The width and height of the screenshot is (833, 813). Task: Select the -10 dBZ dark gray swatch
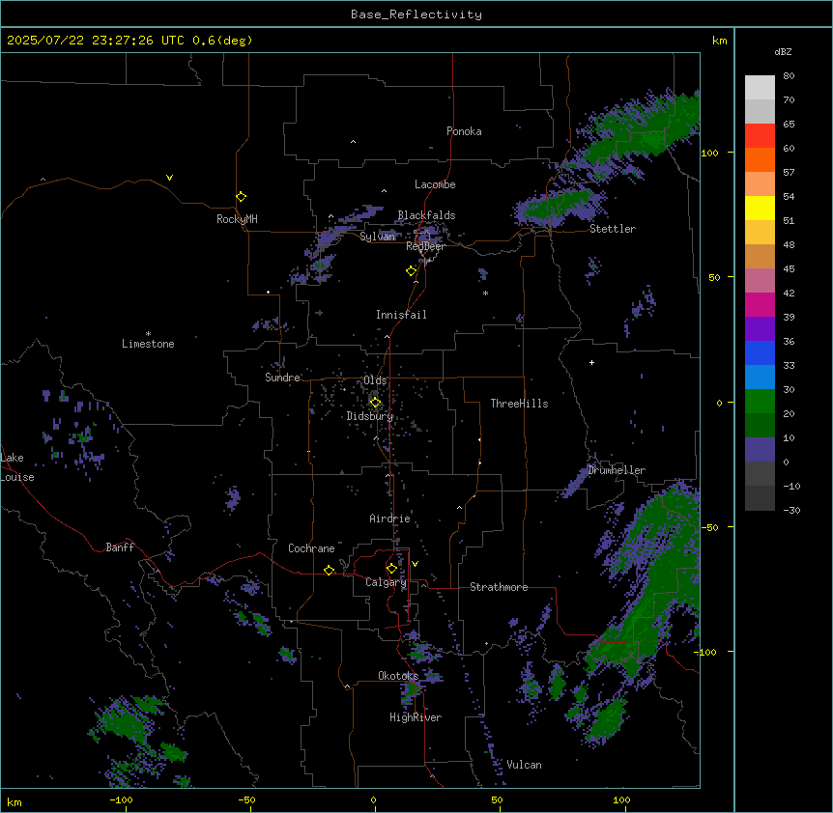point(760,498)
